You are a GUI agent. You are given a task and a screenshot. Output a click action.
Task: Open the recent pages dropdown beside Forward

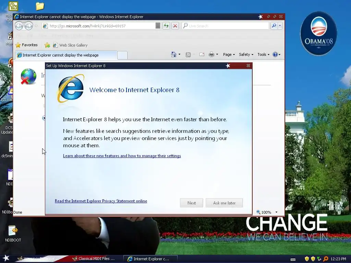tap(36, 26)
